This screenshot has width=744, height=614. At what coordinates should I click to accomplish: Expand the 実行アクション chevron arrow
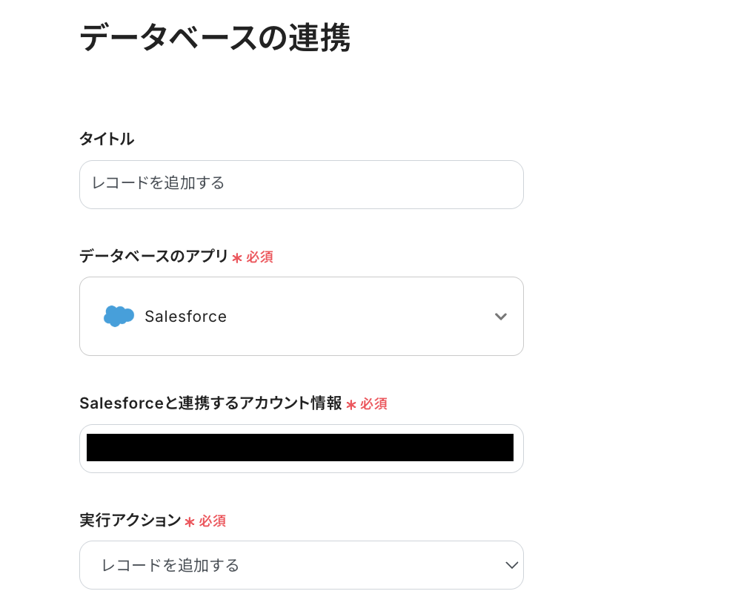[511, 565]
